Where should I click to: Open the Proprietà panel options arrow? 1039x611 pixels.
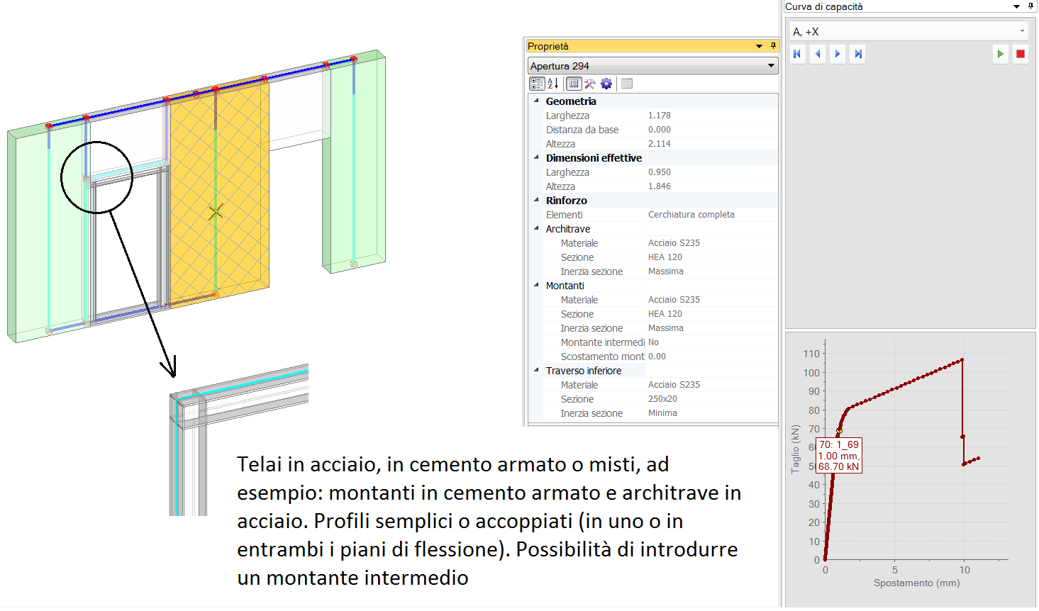click(x=759, y=46)
